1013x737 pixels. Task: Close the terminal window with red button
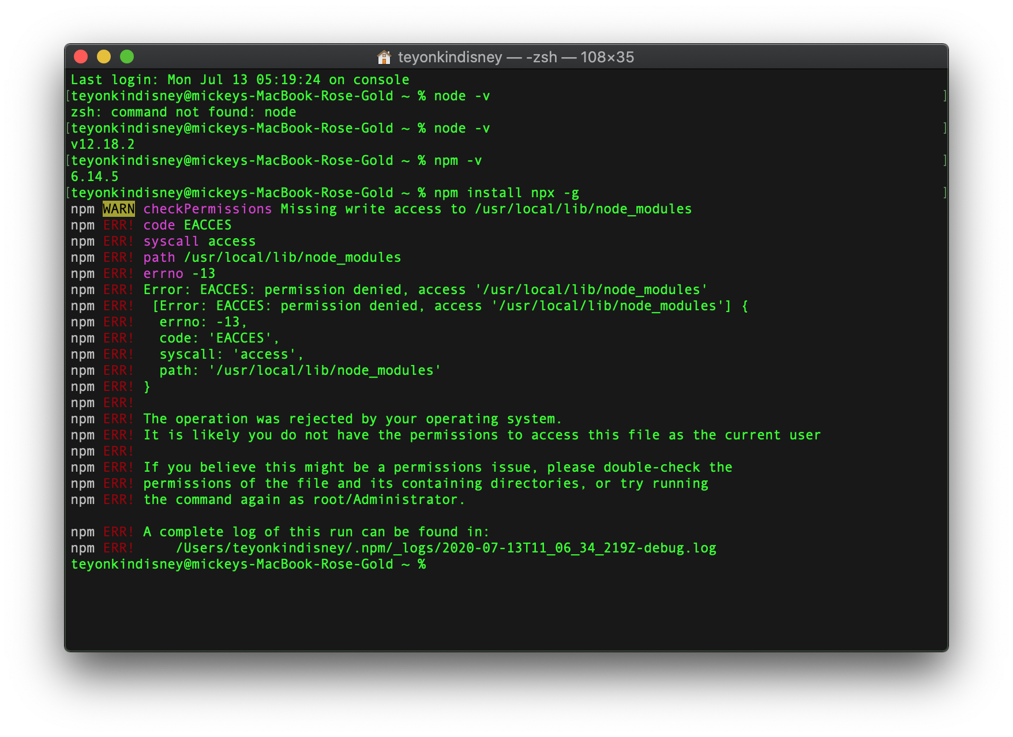click(x=81, y=57)
